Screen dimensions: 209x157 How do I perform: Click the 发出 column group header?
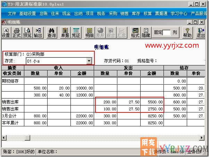pyautogui.click(x=128, y=68)
